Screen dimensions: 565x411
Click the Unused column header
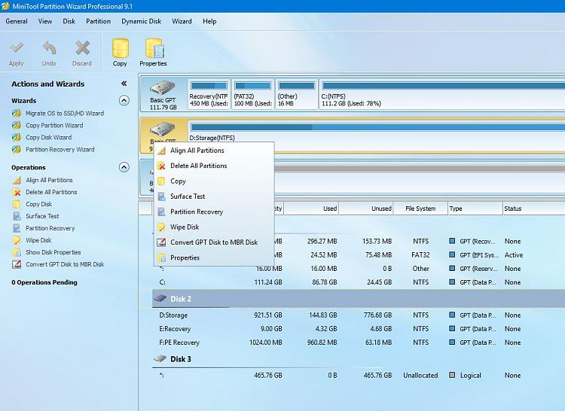tap(366, 209)
